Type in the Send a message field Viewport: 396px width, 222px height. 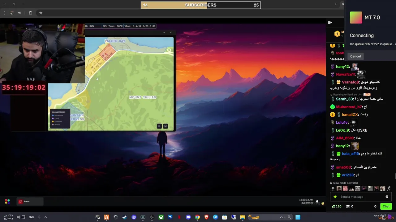pyautogui.click(x=361, y=197)
